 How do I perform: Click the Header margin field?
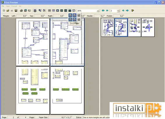99,16
